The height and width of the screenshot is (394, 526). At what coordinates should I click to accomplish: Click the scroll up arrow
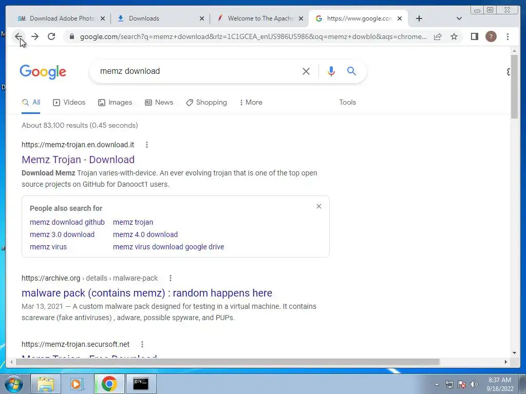click(514, 51)
